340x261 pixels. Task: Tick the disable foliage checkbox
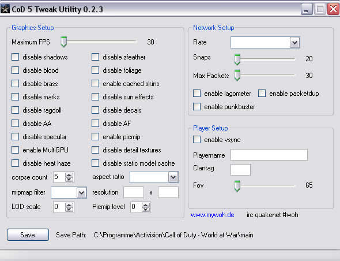(x=96, y=70)
